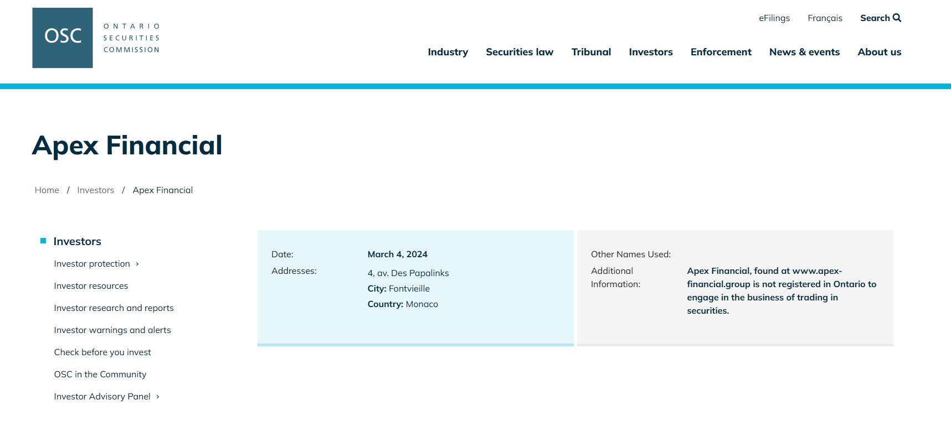Open the Enforcement menu
This screenshot has width=951, height=426.
[x=721, y=52]
